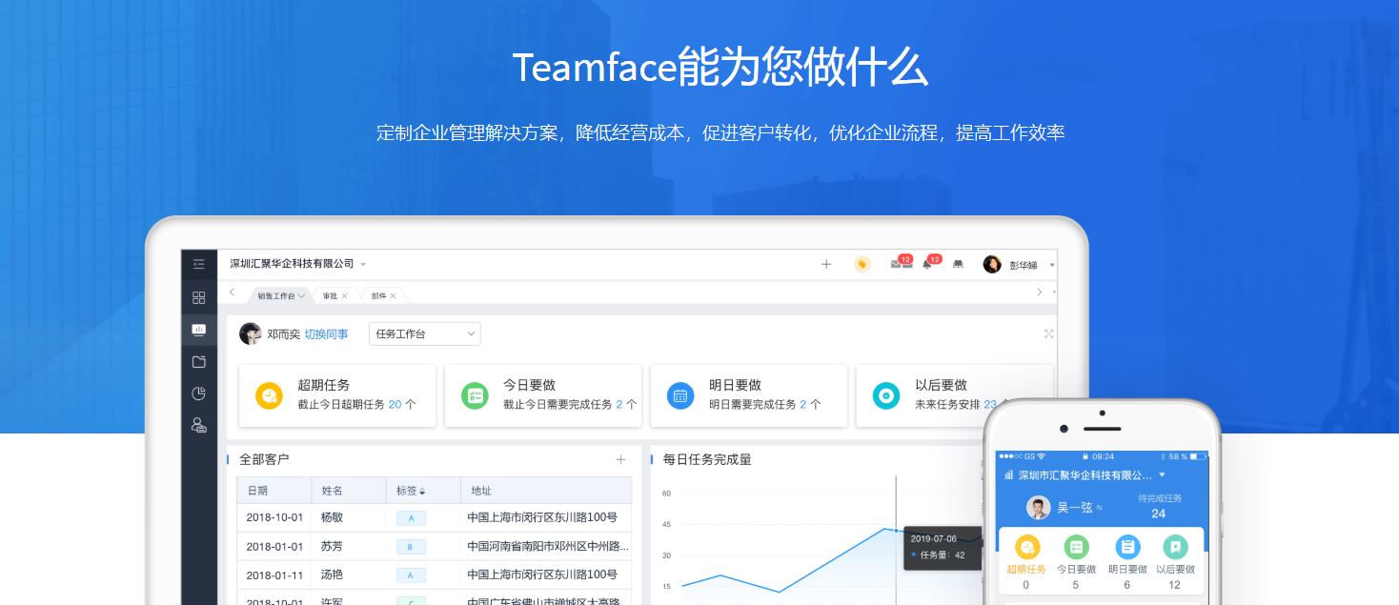Close the 邮件 tab
Viewport: 1399px width, 605px height.
(x=393, y=295)
